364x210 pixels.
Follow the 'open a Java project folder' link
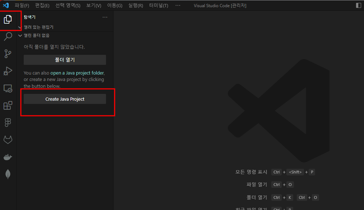pyautogui.click(x=77, y=73)
